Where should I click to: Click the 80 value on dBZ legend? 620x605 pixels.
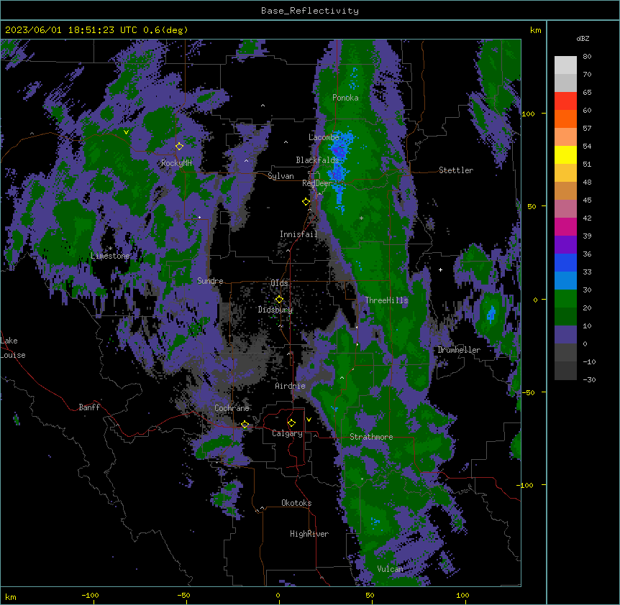pos(587,57)
